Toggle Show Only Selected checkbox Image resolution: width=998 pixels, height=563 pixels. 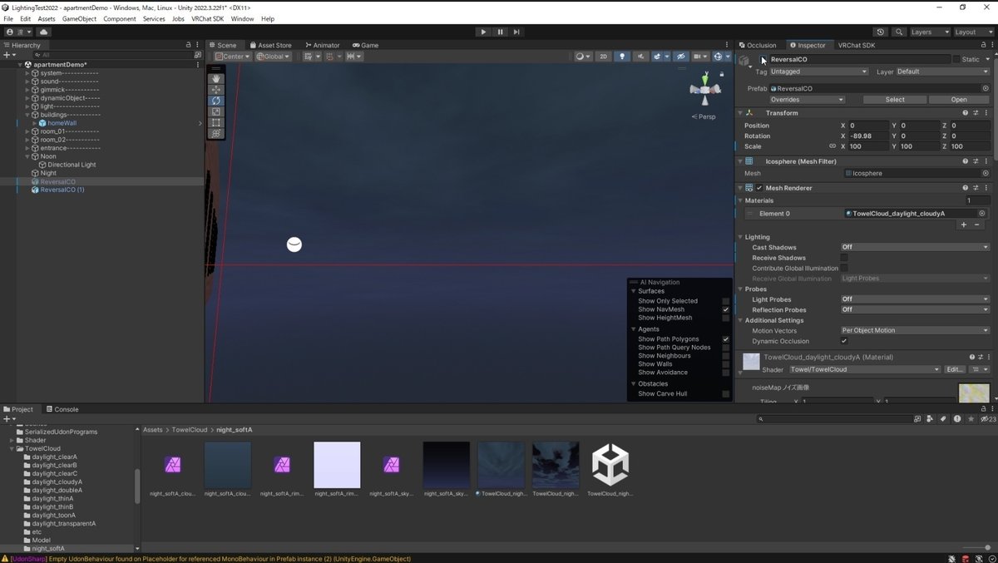[726, 301]
